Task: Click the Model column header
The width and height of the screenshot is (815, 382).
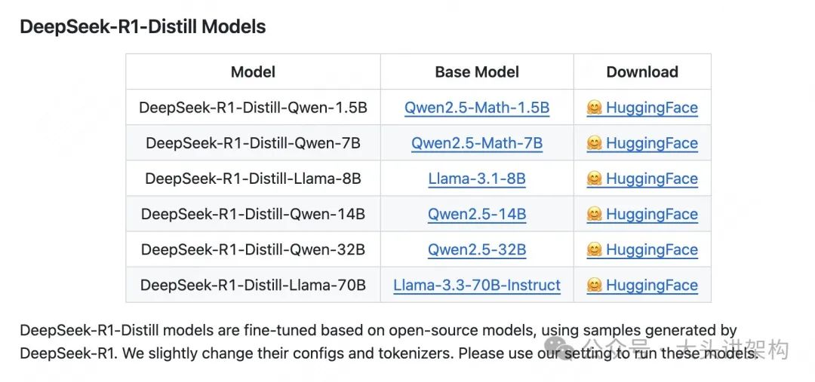Action: click(x=253, y=72)
